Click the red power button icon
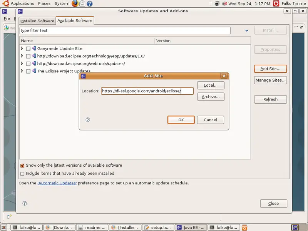308x231 pixels. (276, 3)
